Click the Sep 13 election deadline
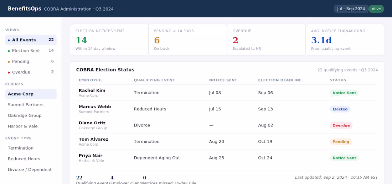The height and width of the screenshot is (184, 392). click(x=265, y=109)
